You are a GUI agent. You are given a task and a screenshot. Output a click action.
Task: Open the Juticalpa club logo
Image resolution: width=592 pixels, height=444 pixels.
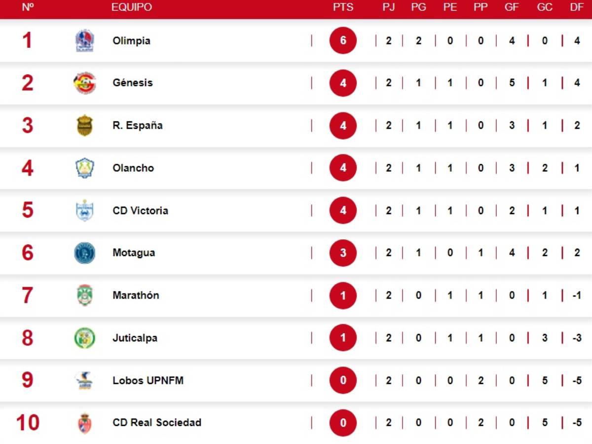(85, 338)
